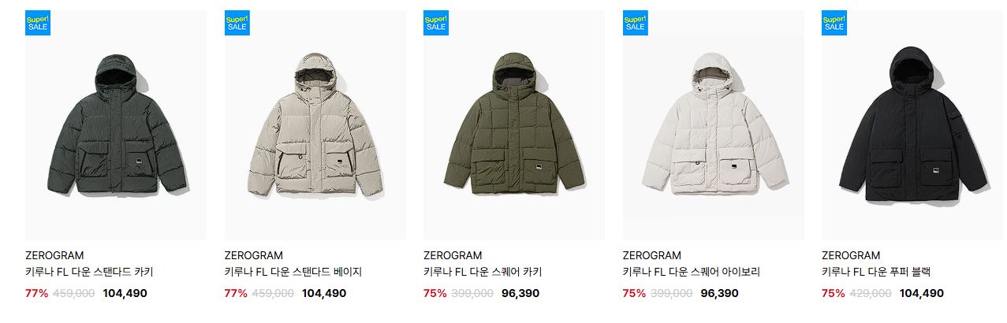Screen dimensions: 1007x323
Task: Click Super SALE badge on ivory square jacket
Action: click(635, 23)
